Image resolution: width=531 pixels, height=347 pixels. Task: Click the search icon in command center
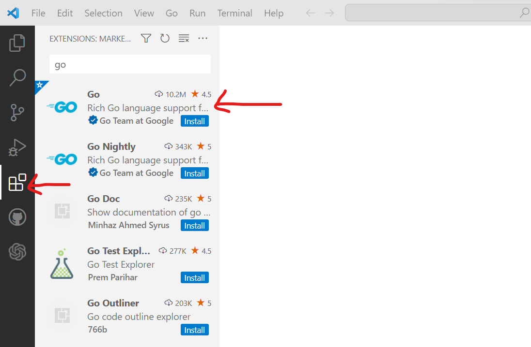pos(525,13)
